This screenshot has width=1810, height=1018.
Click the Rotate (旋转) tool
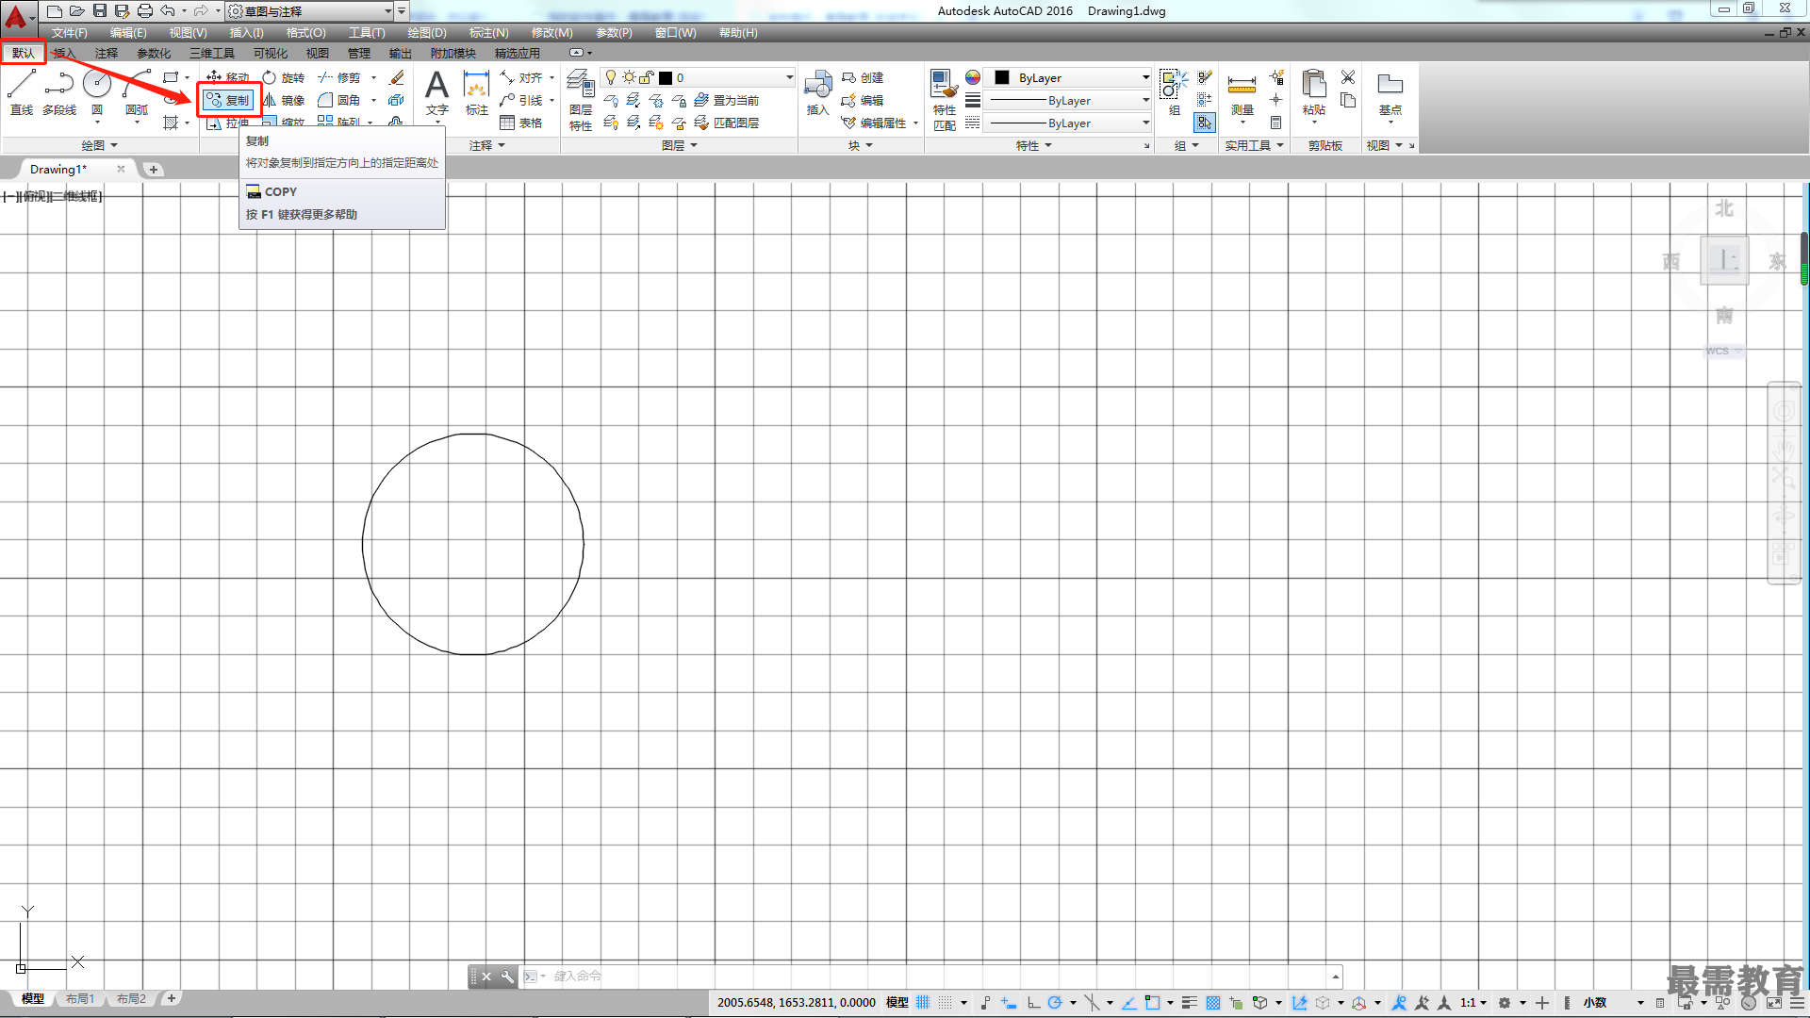(284, 77)
